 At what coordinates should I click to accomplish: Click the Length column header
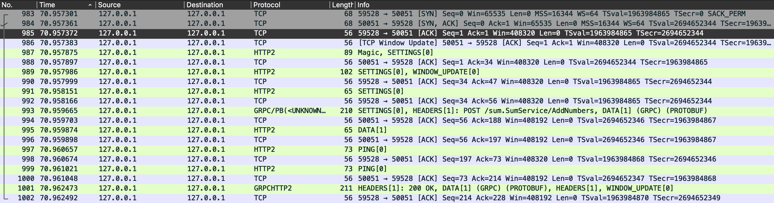pos(342,5)
